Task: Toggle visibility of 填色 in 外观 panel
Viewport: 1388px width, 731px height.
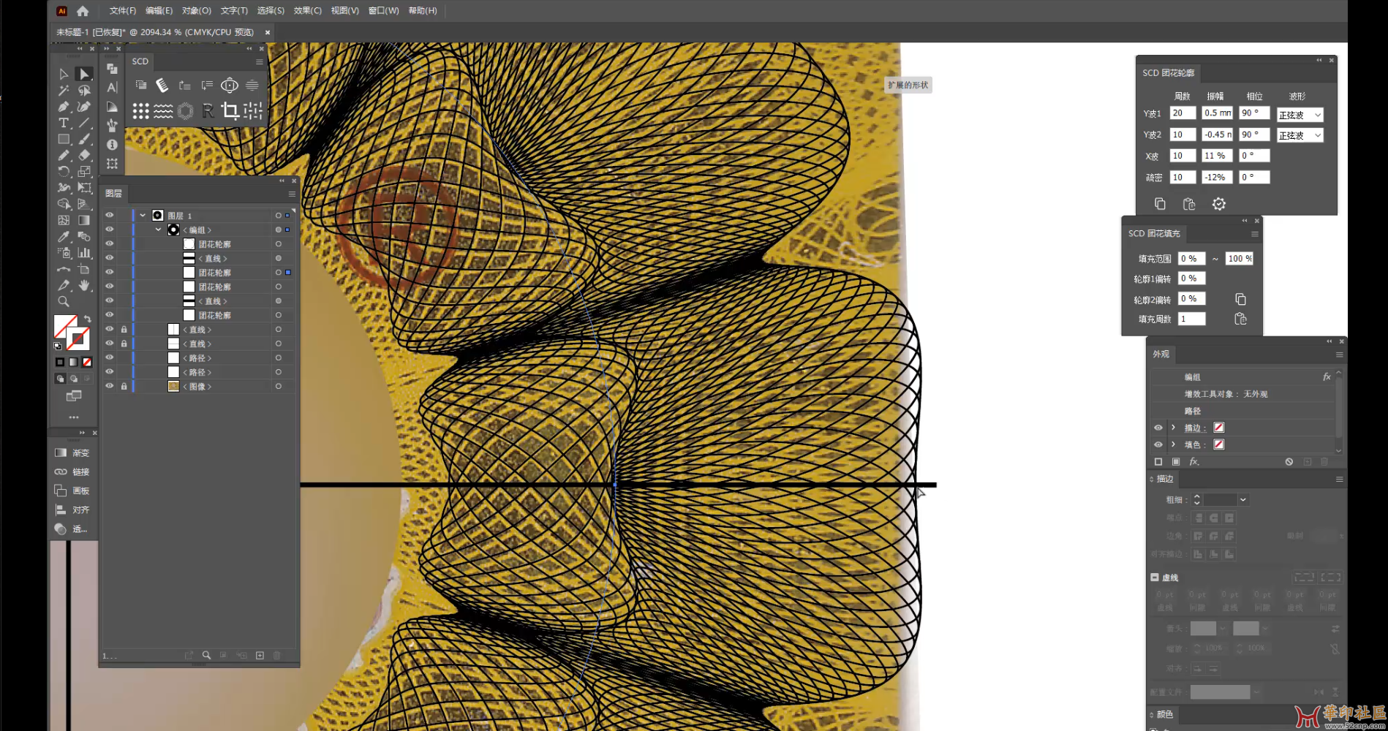Action: pos(1158,444)
